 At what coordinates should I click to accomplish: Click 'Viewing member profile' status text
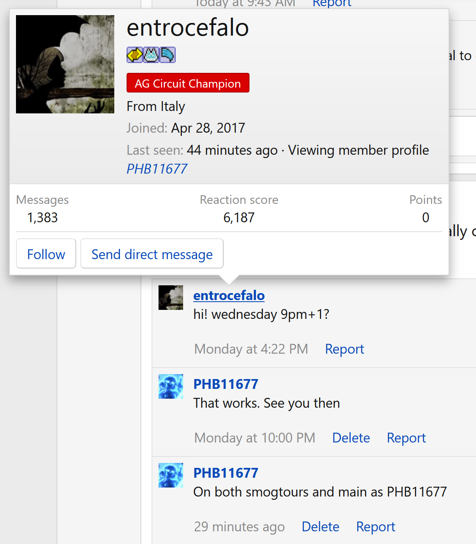click(358, 150)
